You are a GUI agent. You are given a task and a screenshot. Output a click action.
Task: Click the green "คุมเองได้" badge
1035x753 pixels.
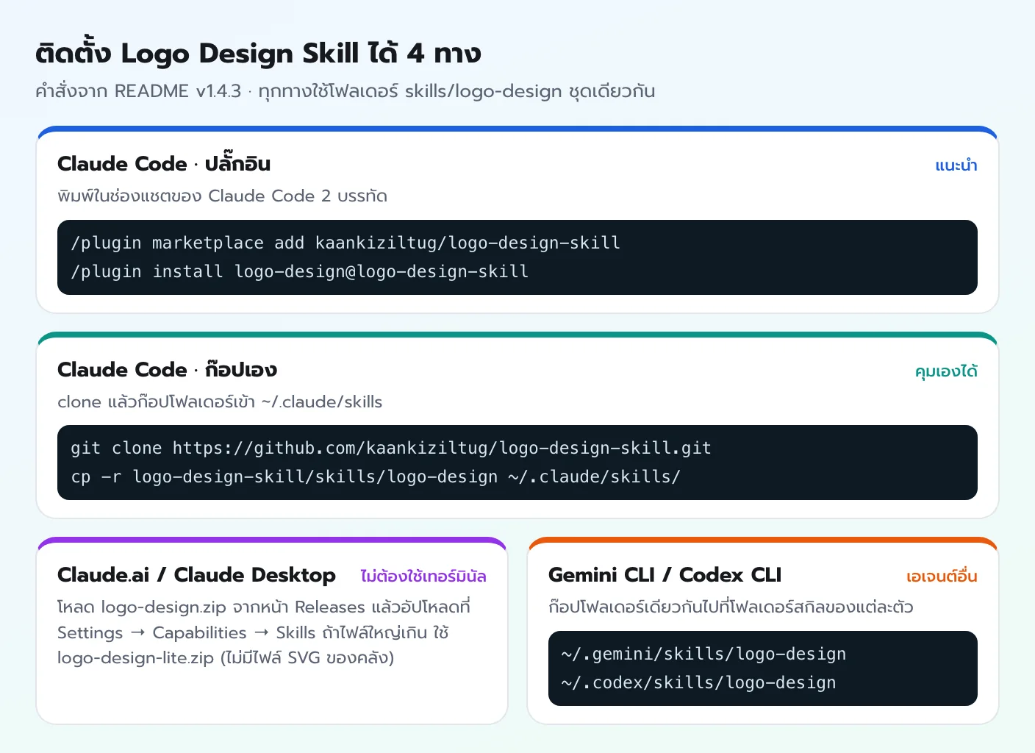[x=946, y=371]
